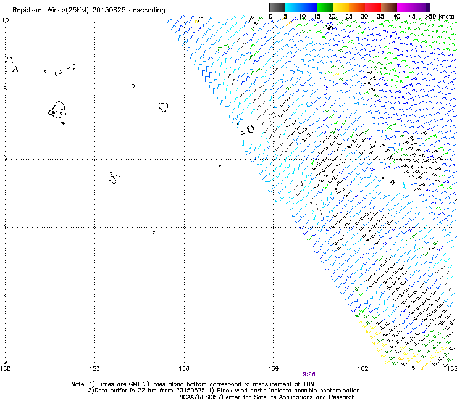
Task: Click the latitude label 10
Action: pos(5,20)
